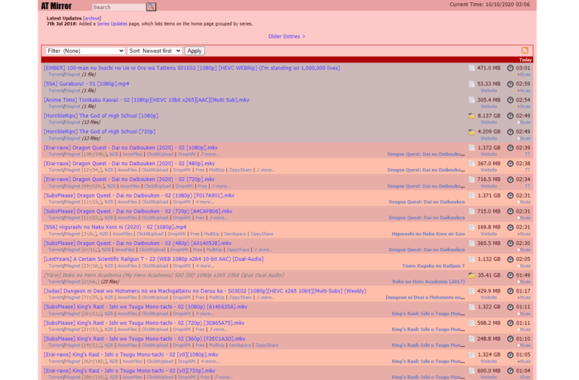Open the archive link in Latest Updates

pos(92,17)
